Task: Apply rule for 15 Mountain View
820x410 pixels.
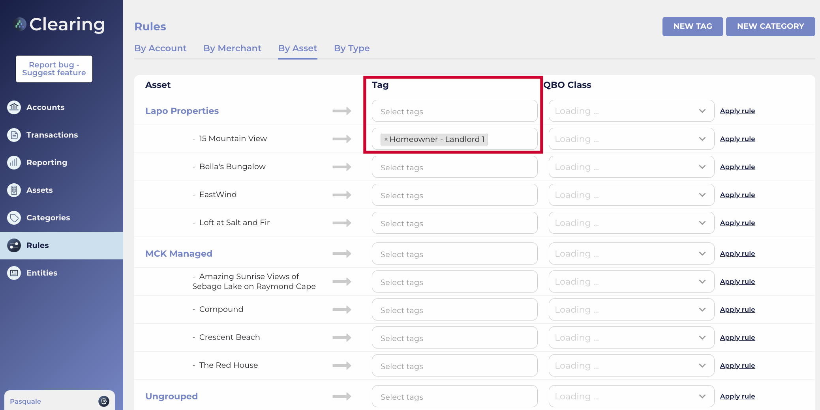Action: pyautogui.click(x=737, y=139)
